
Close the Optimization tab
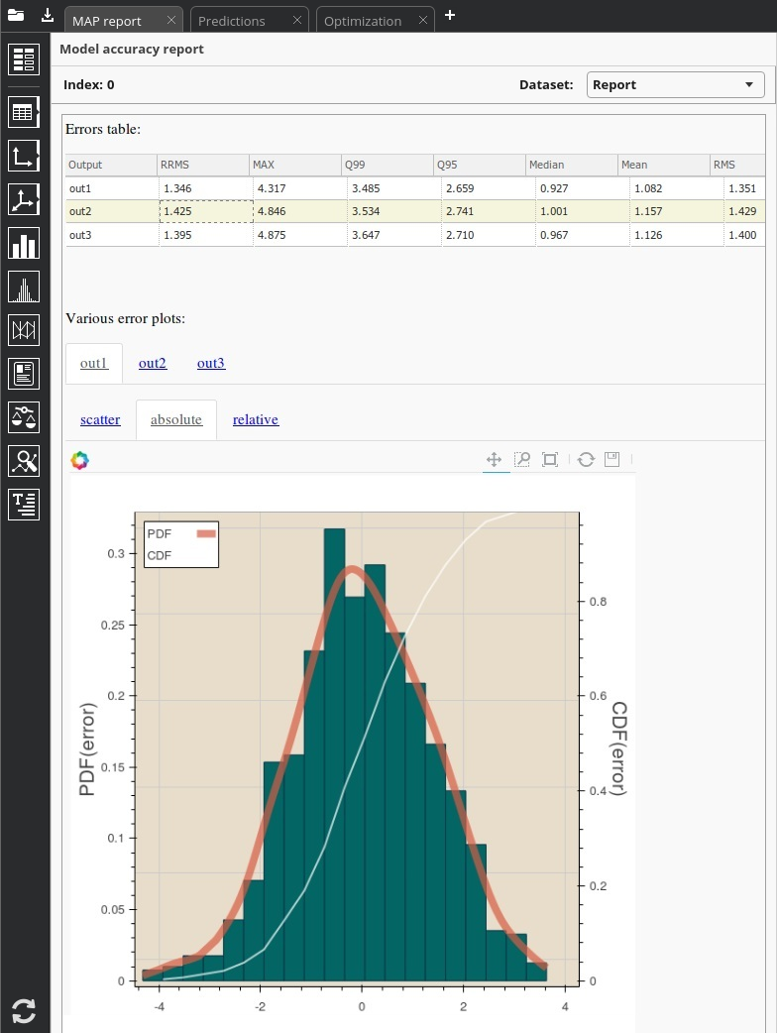pos(423,20)
